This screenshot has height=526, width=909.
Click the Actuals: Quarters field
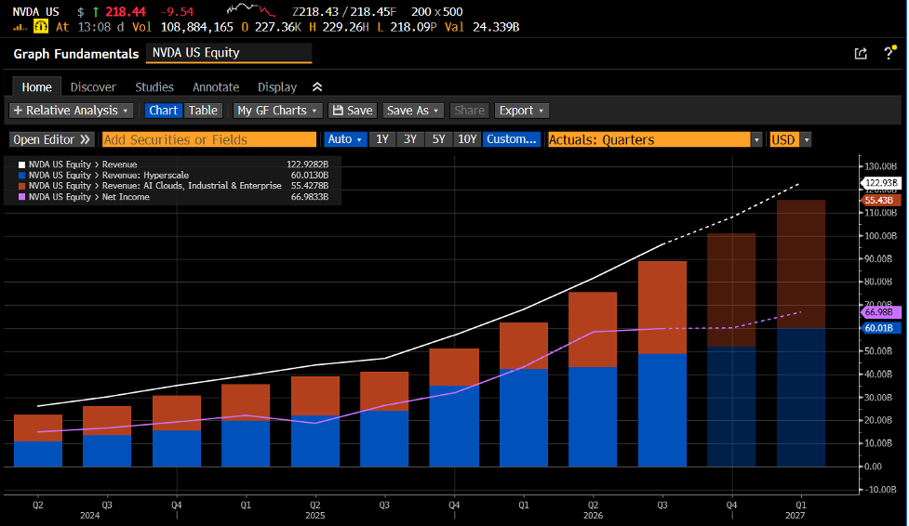[648, 139]
